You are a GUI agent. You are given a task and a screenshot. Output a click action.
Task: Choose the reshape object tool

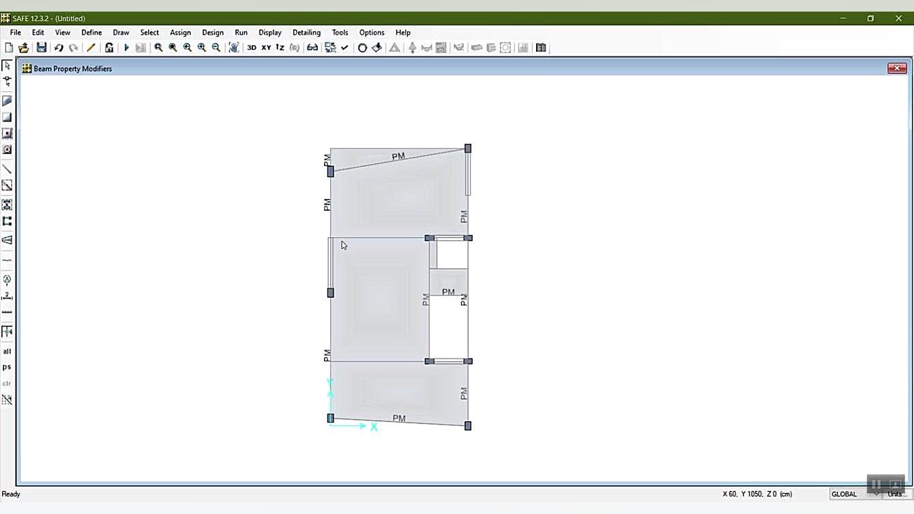point(7,82)
